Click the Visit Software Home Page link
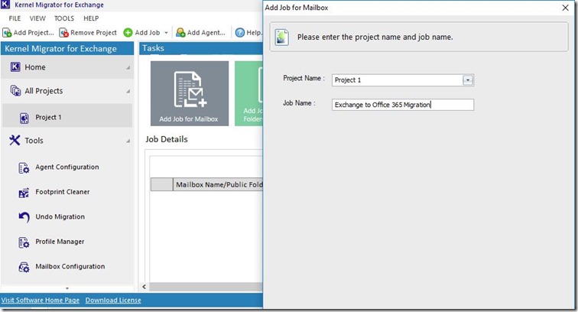 (x=41, y=301)
